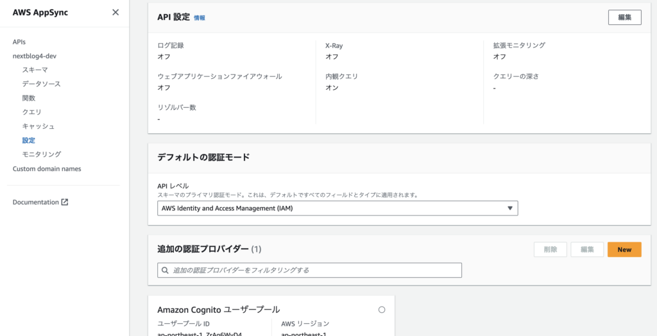Click the X-Ray label

334,46
